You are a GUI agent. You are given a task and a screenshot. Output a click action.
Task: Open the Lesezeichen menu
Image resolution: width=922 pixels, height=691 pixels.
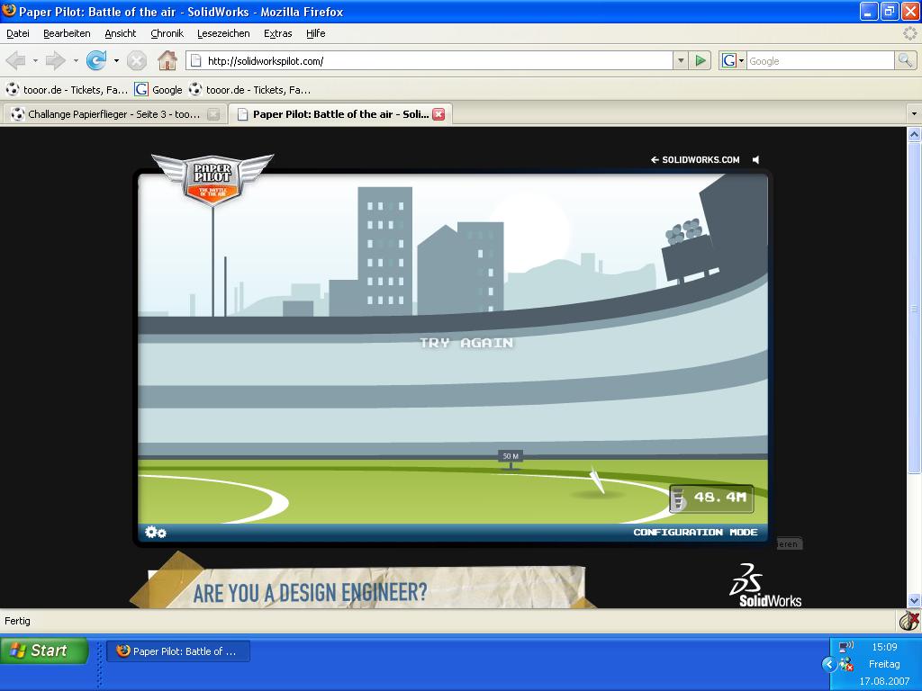point(223,33)
